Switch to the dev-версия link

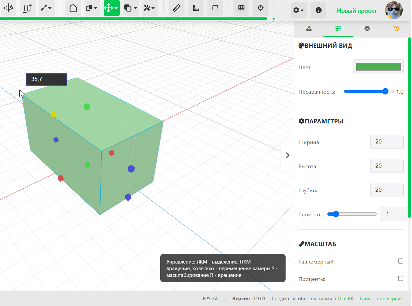pyautogui.click(x=390, y=299)
